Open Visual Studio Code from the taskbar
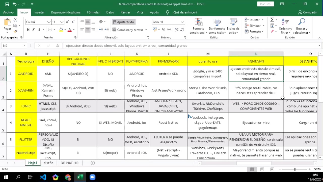Viewport: 323px width, 182px height. [x=43, y=177]
